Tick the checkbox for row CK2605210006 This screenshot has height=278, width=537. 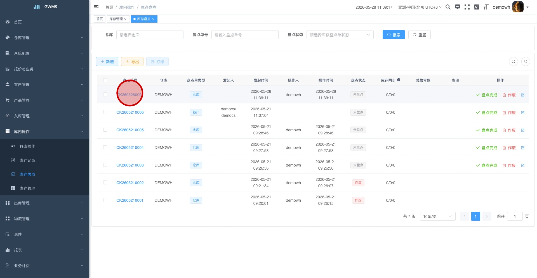pos(105,112)
